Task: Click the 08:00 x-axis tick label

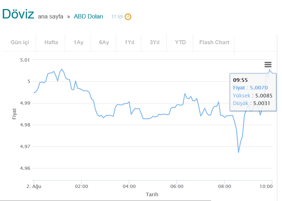Action: coord(225,187)
